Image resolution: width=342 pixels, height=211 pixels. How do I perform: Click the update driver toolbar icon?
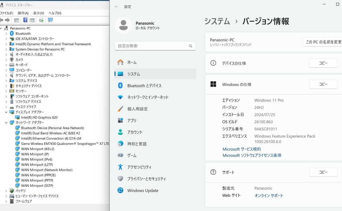click(41, 20)
